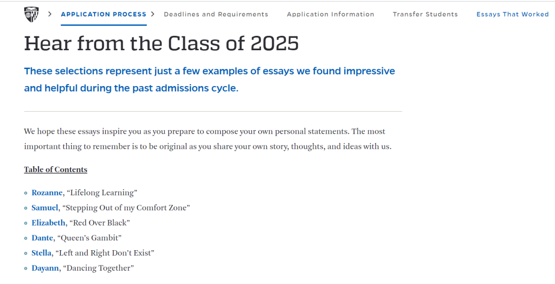Click the bullet beside Dayann
This screenshot has height=284, width=555.
(x=26, y=269)
